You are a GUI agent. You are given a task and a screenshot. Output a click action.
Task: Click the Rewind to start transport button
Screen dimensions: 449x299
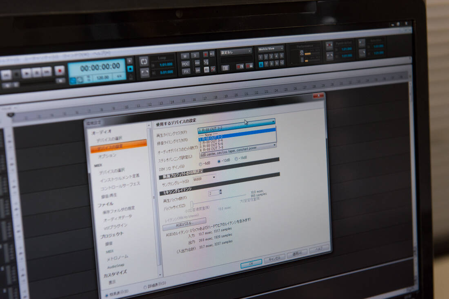pyautogui.click(x=6, y=75)
